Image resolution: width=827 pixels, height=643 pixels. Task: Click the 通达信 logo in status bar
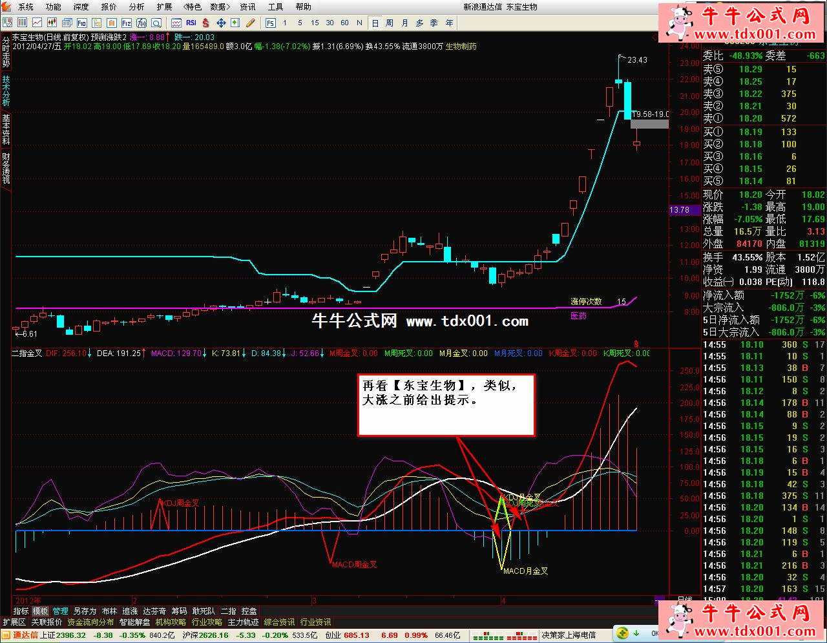(x=20, y=635)
